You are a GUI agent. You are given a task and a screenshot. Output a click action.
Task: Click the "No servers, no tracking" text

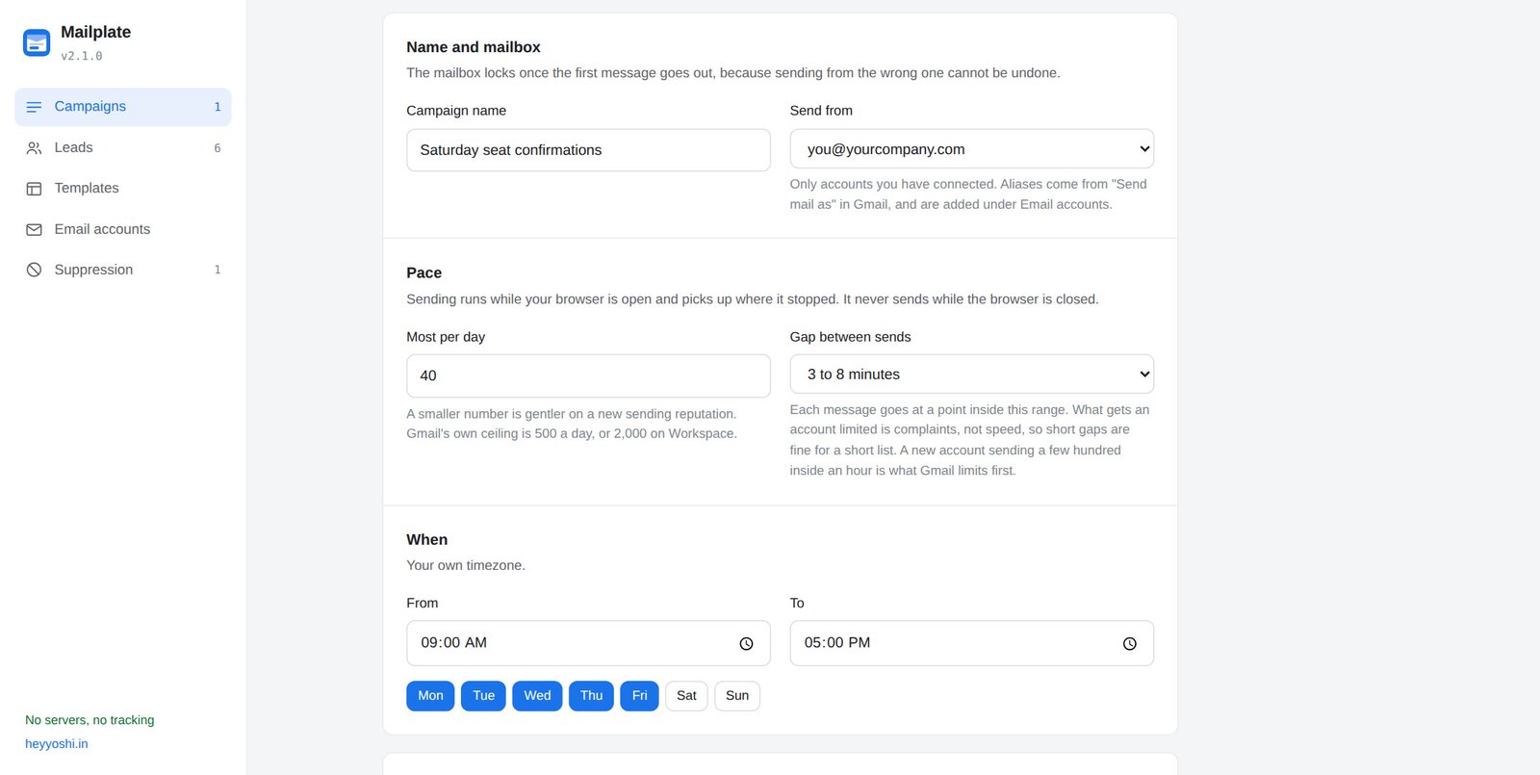[x=90, y=720]
